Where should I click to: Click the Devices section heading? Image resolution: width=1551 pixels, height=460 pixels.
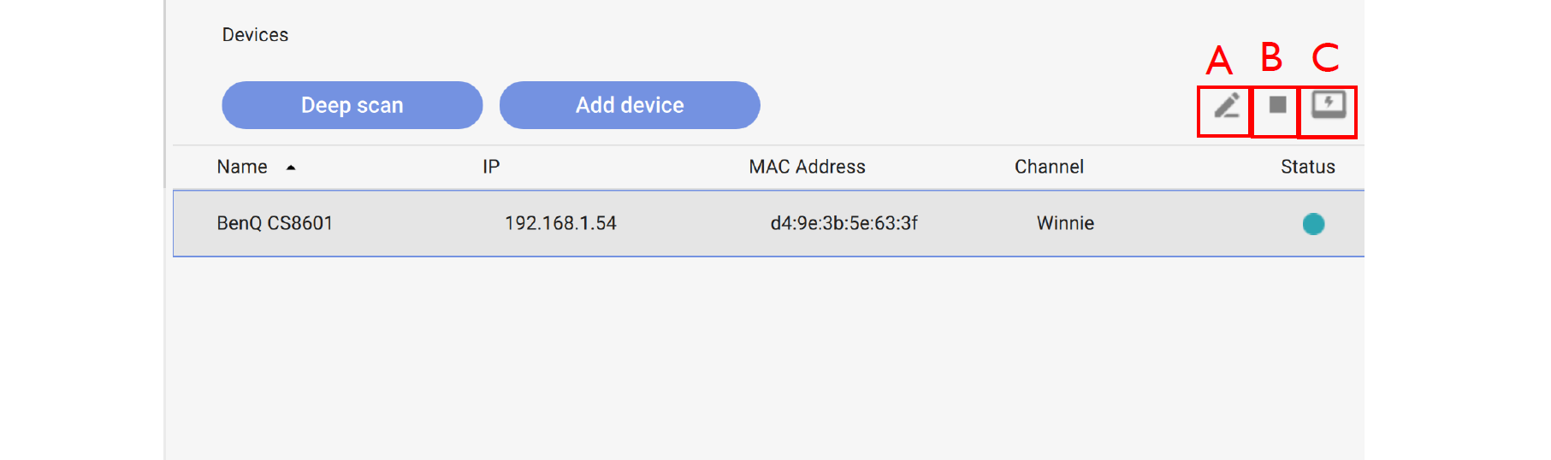click(x=255, y=35)
